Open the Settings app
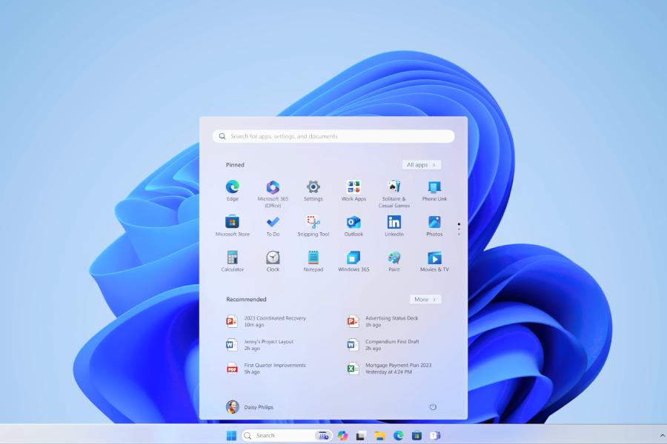667x444 pixels. click(x=313, y=190)
